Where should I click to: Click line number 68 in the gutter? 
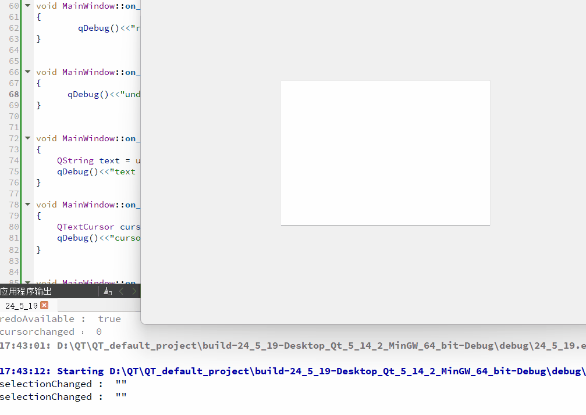coord(14,94)
